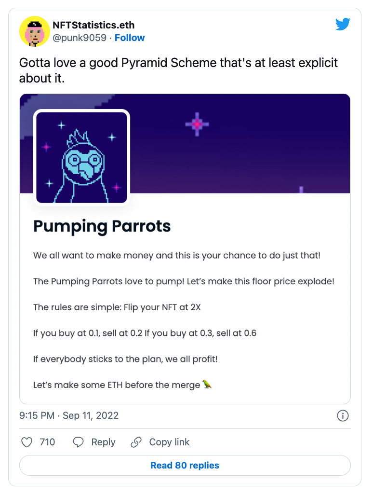The height and width of the screenshot is (496, 373).
Task: Click the Pumping Parrots title heading
Action: click(x=102, y=226)
